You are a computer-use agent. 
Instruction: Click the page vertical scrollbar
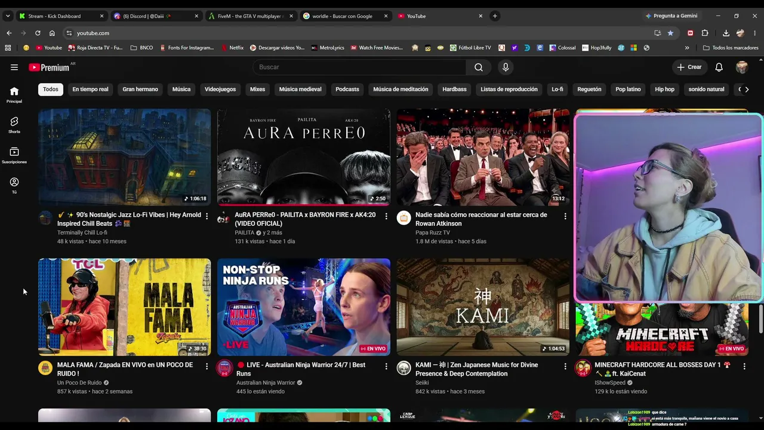[761, 318]
